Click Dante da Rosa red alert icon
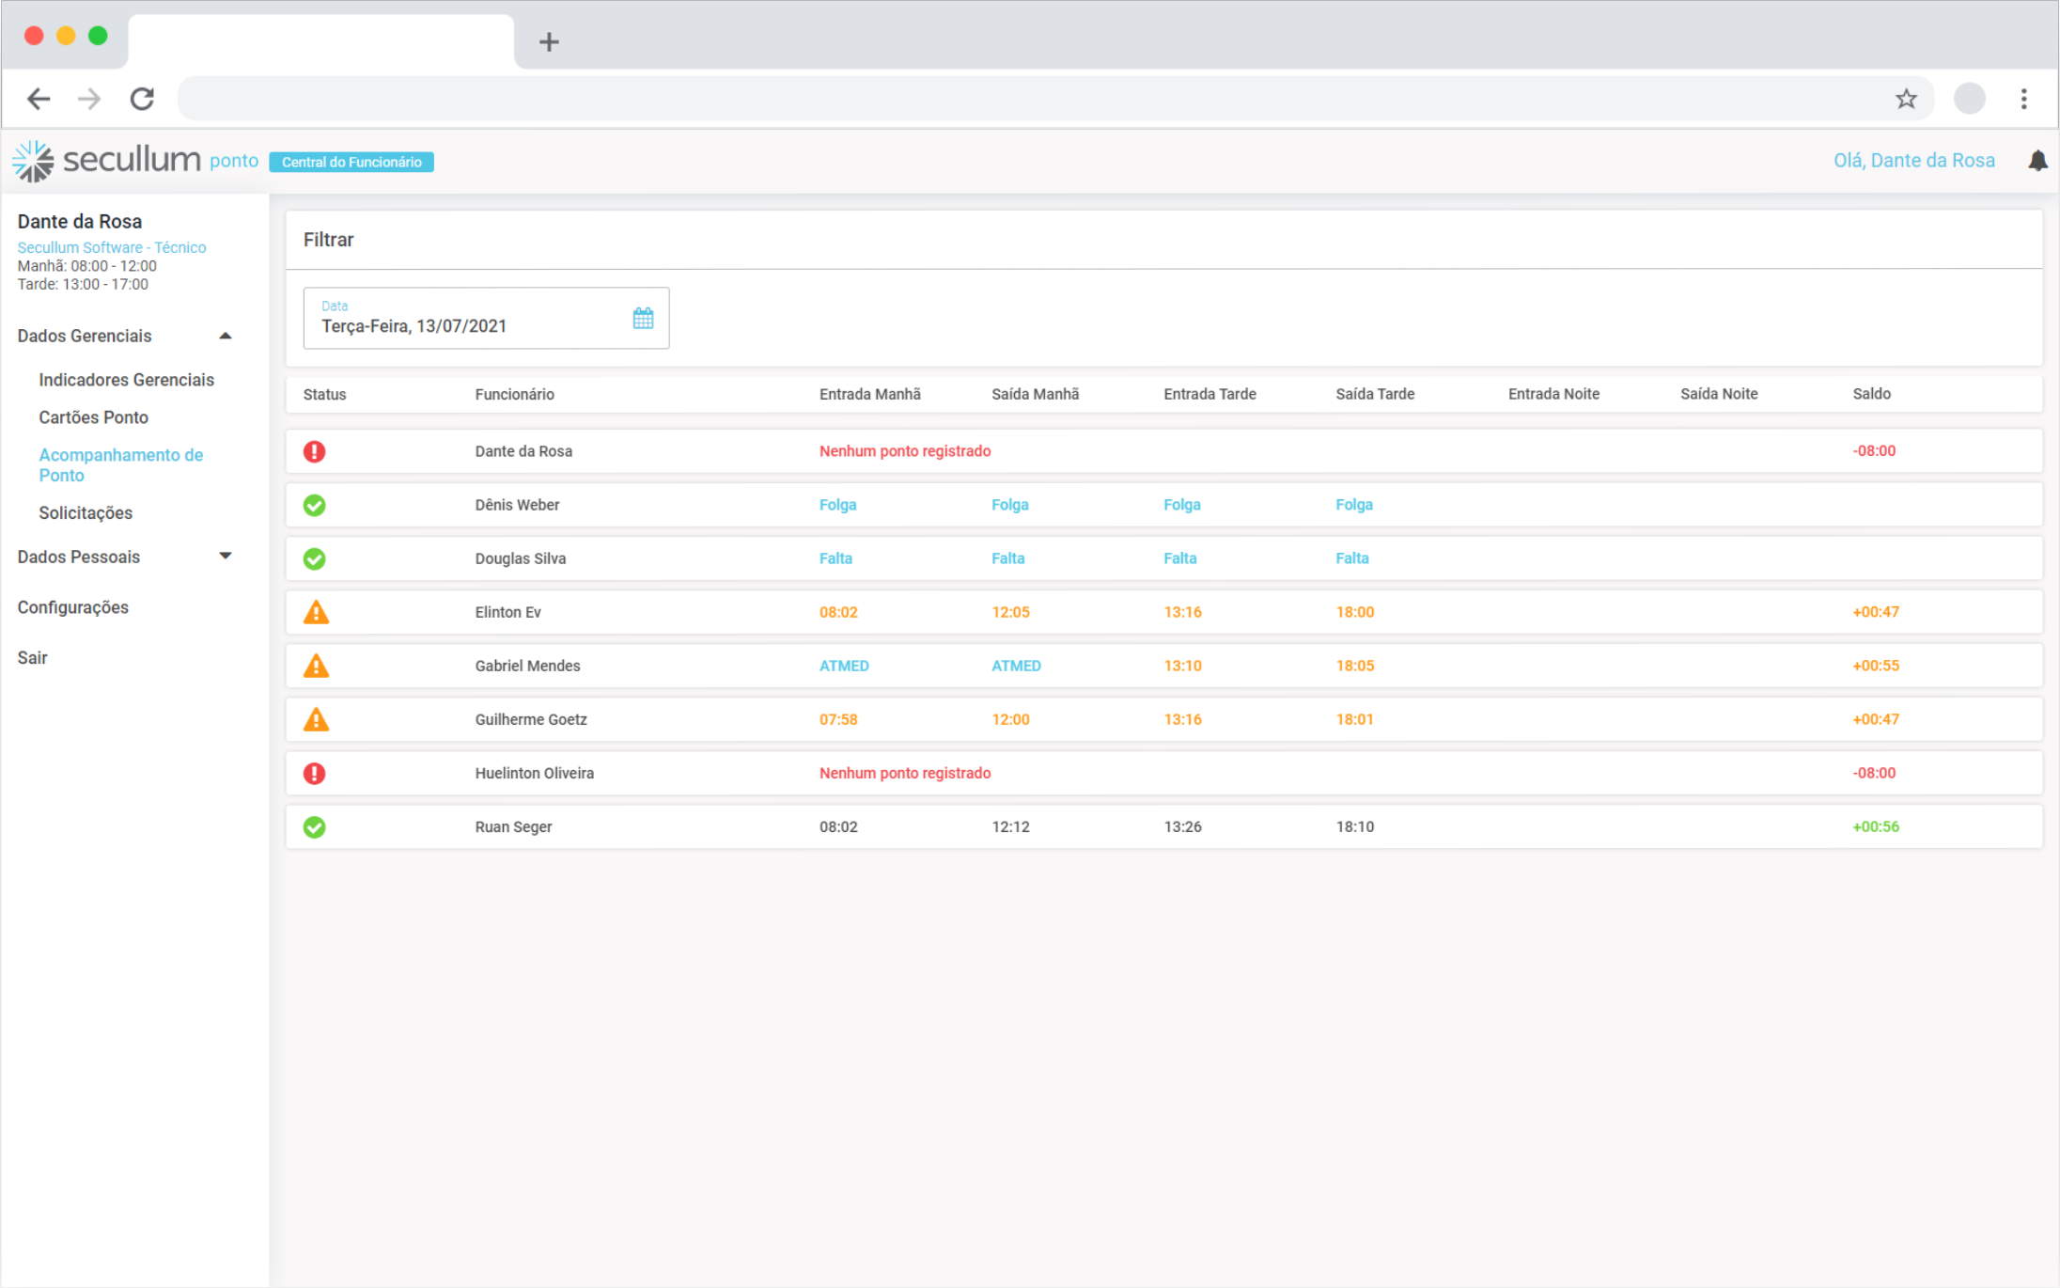 (x=315, y=451)
